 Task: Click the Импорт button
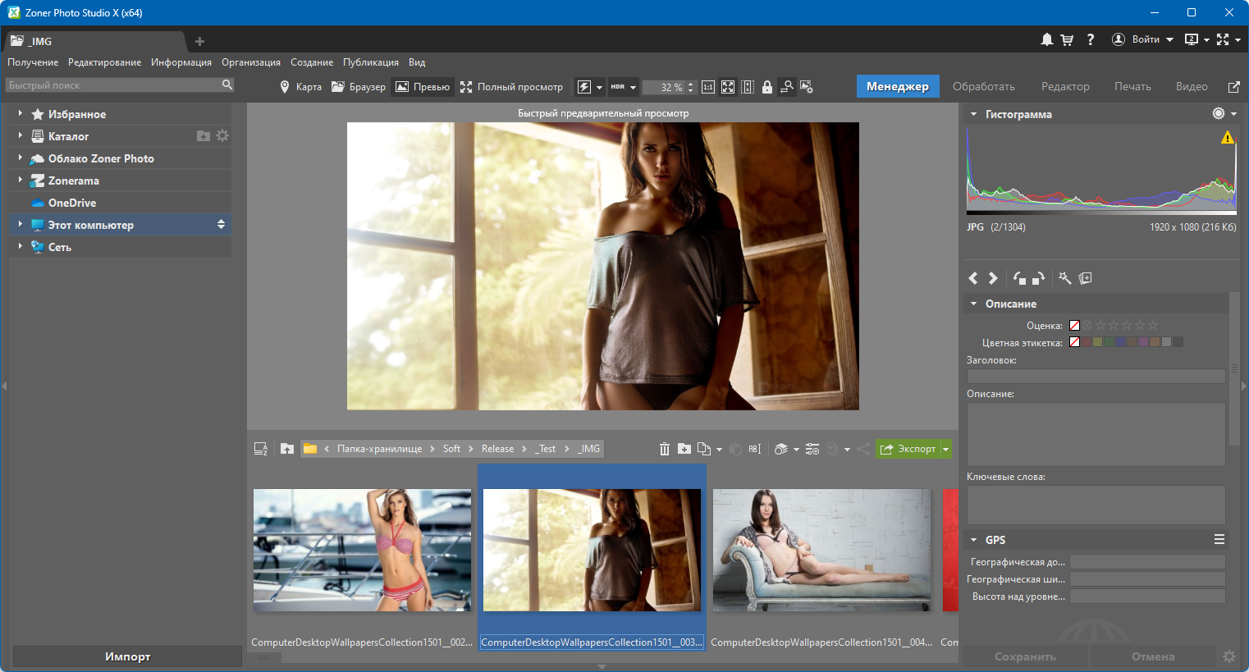127,656
